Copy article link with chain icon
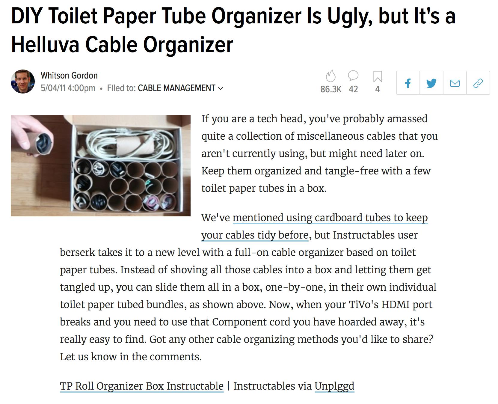Screen dimensions: 498x404 tap(478, 83)
